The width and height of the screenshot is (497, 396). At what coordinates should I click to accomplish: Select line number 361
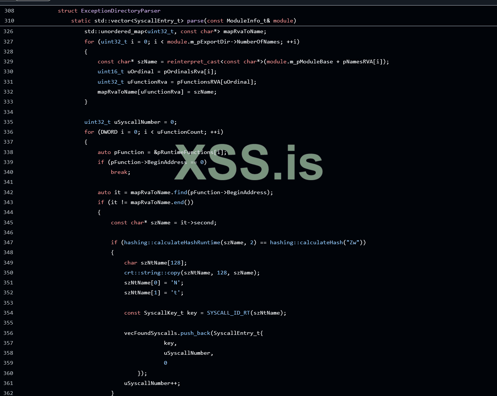[8, 383]
